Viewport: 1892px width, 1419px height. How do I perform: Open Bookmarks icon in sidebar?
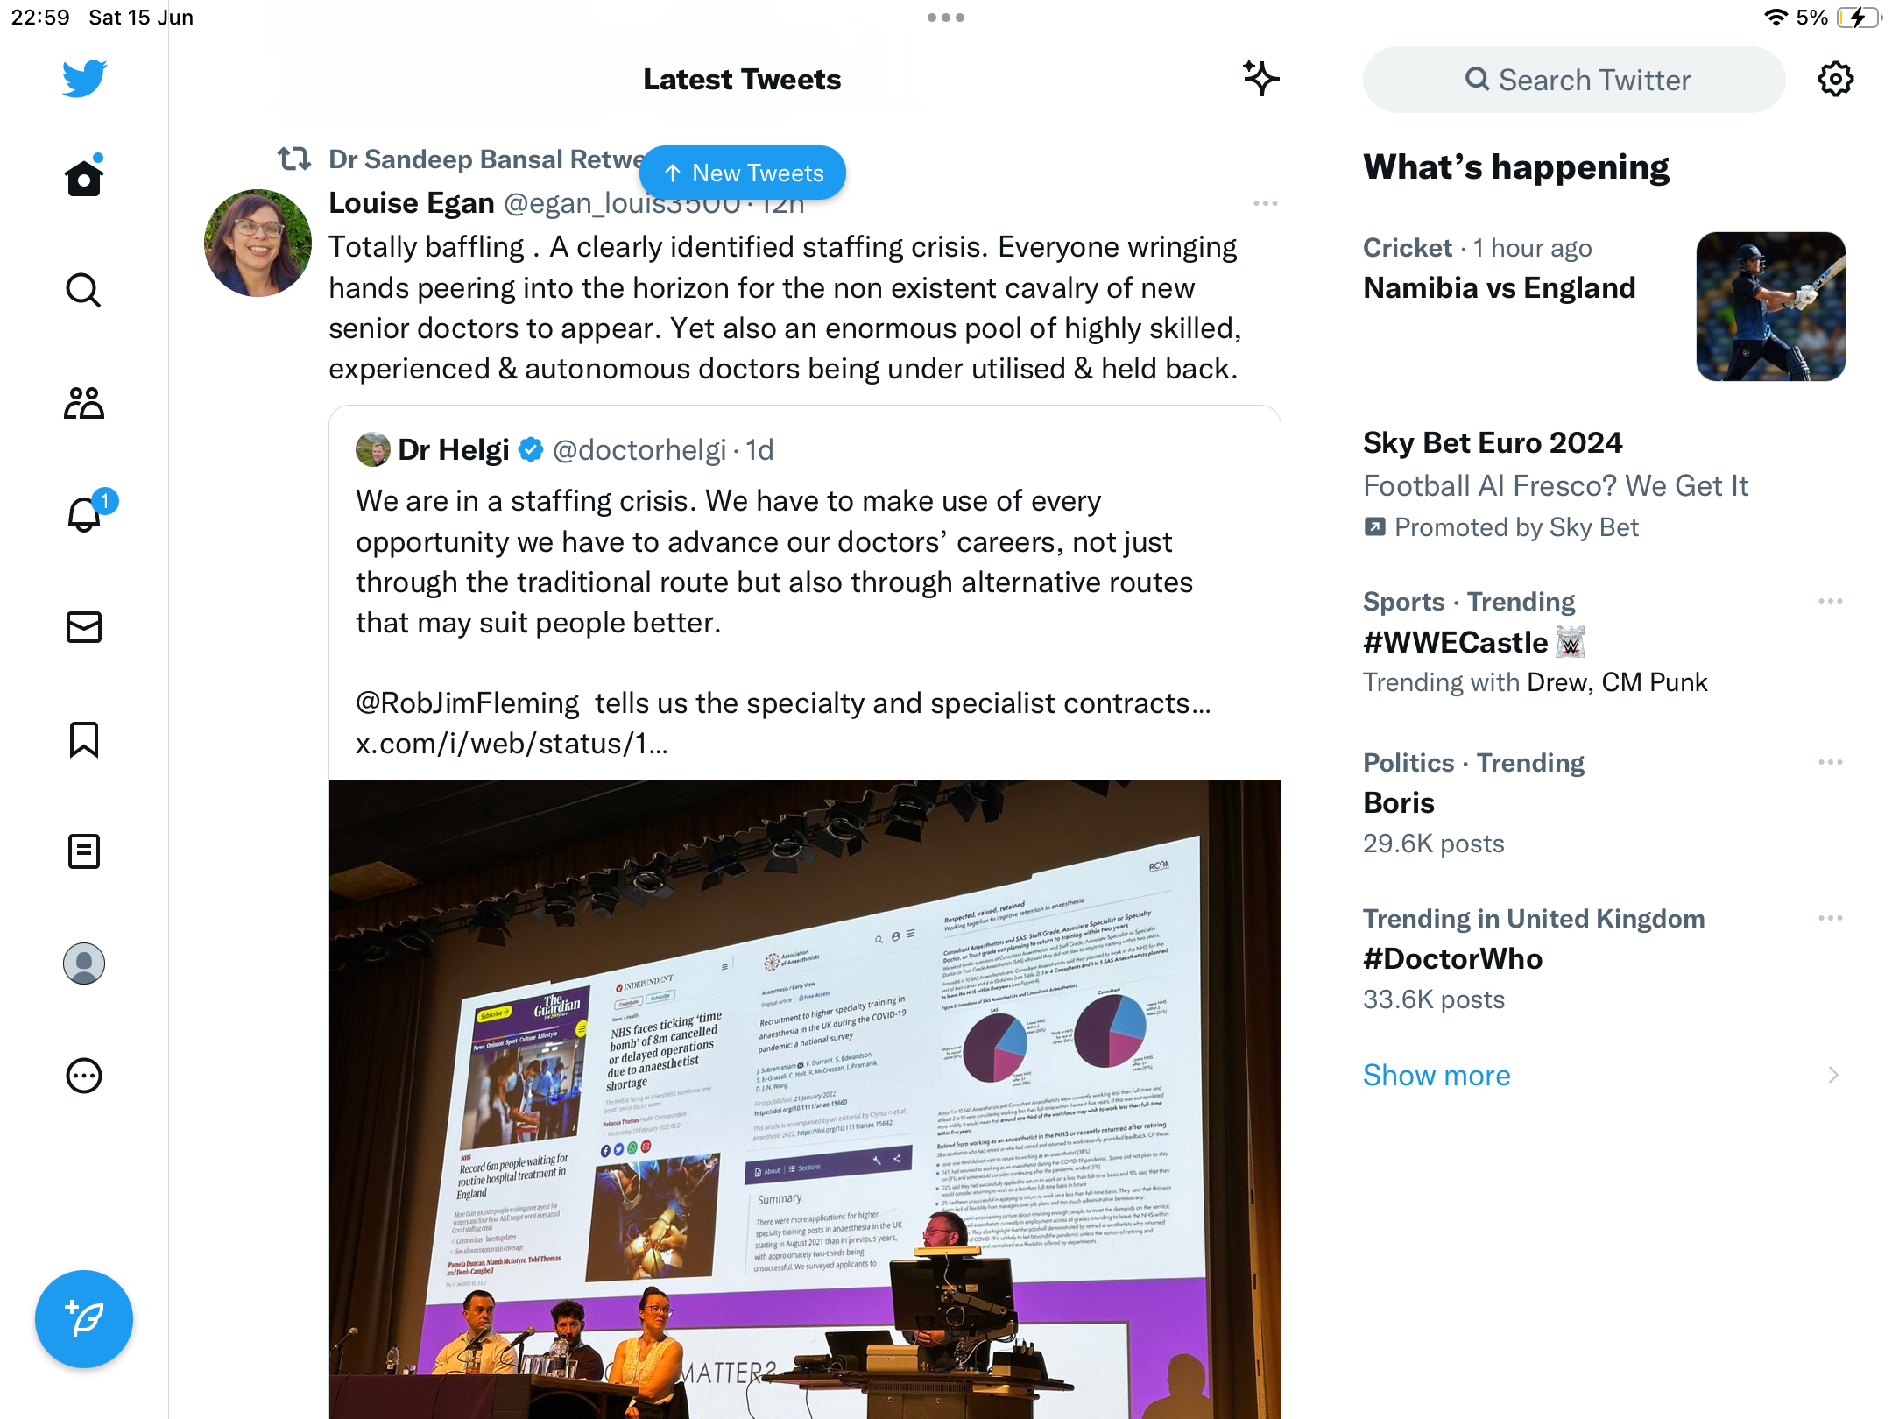[x=84, y=739]
